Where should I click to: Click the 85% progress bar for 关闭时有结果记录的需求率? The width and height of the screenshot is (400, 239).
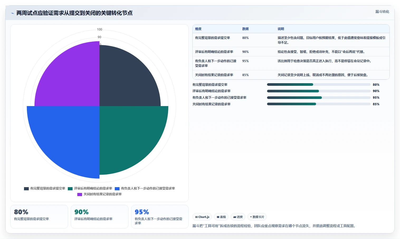coord(319,104)
